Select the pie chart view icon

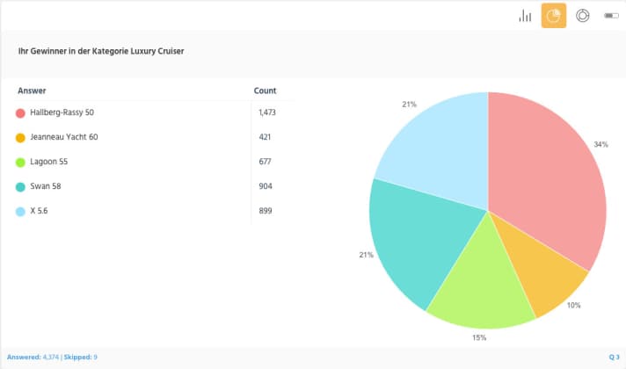tap(553, 16)
